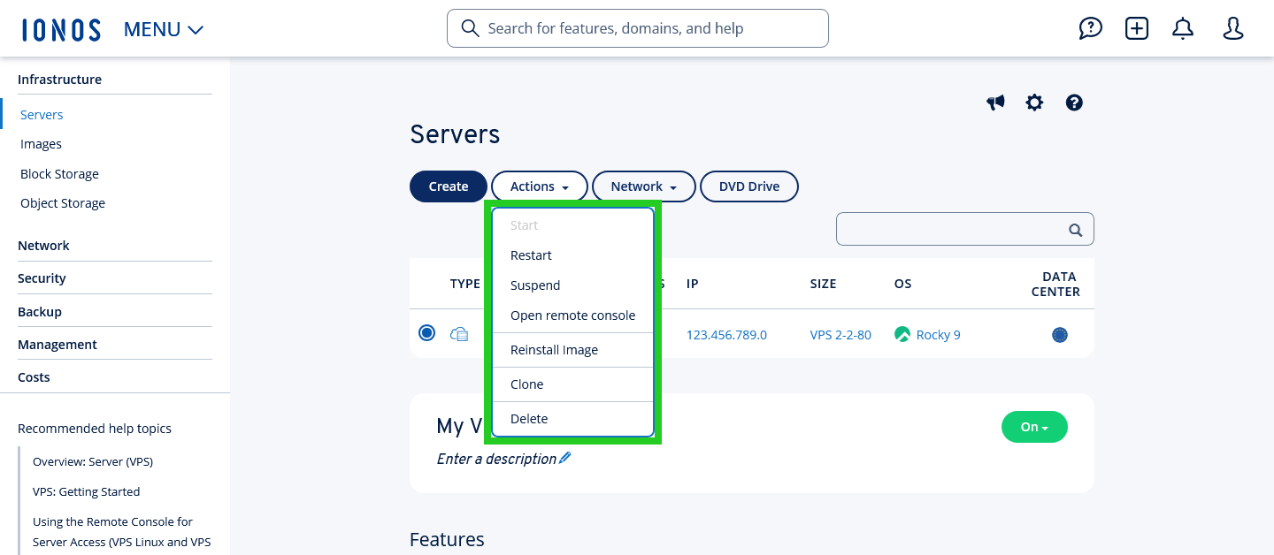Image resolution: width=1274 pixels, height=555 pixels.
Task: Choose Clone from Actions menu
Action: pos(572,384)
